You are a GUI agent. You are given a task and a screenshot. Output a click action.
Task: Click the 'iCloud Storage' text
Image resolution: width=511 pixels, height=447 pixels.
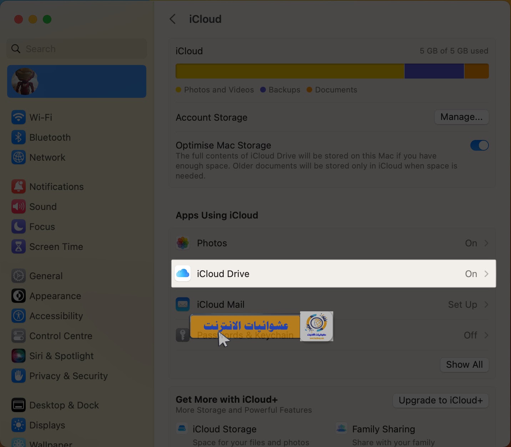point(224,429)
